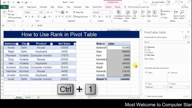This screenshot has width=192, height=108.
Task: Switch to the Design tab
Action: 118,7
